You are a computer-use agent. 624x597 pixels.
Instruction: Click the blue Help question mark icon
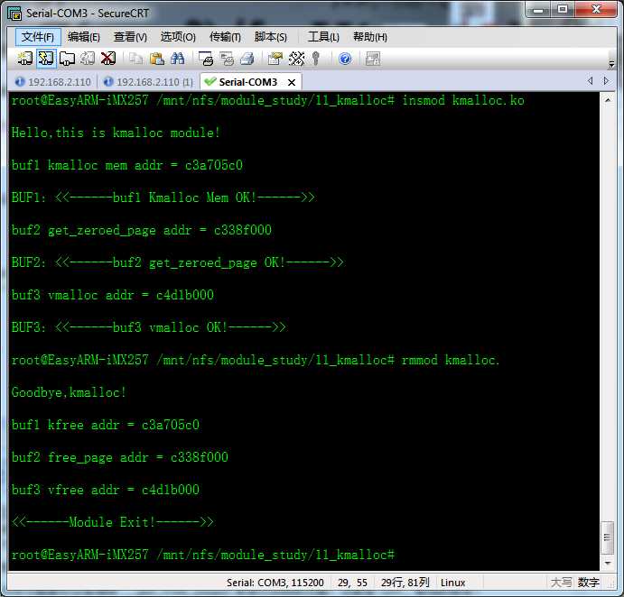pos(345,59)
